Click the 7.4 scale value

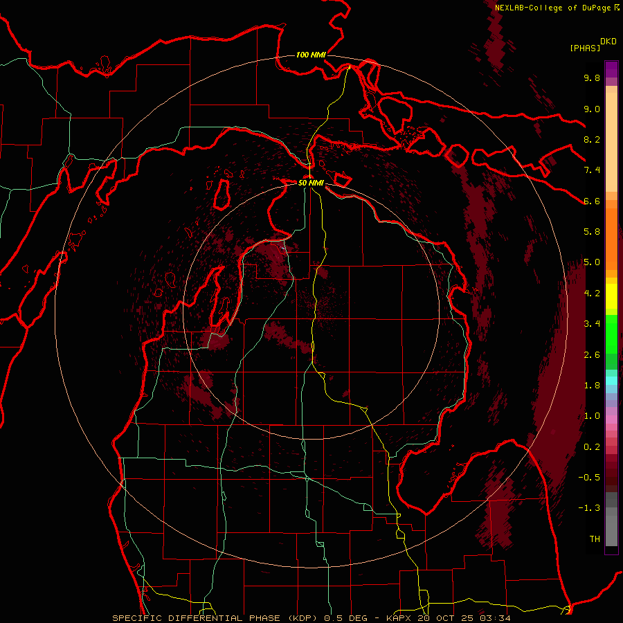click(x=592, y=170)
